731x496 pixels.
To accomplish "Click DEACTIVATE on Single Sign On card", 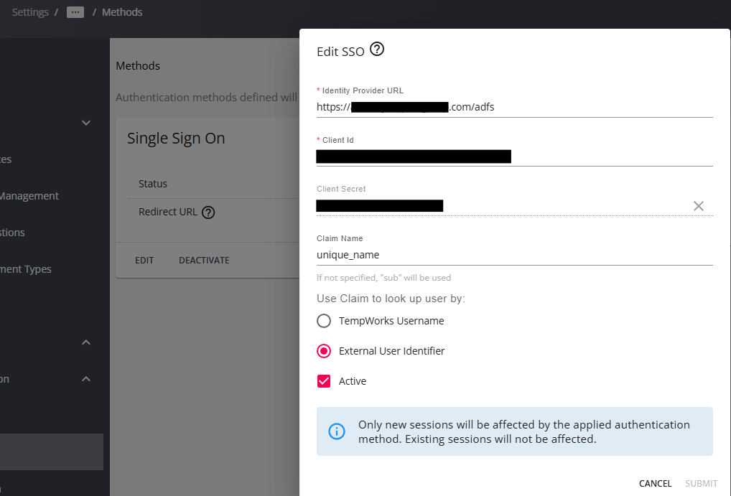I will (x=204, y=260).
